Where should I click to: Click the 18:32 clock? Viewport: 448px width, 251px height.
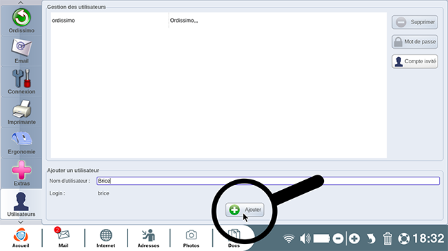[x=428, y=239]
